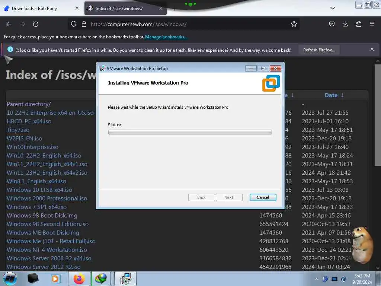The width and height of the screenshot is (381, 286).
Task: Click the VMware Setup title bar icon
Action: [103, 69]
